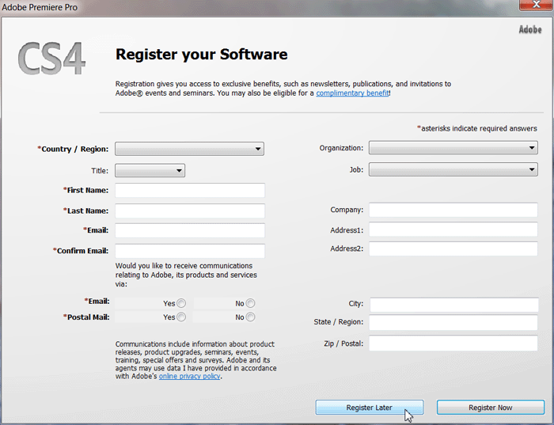
Task: Select No for Postal Mail communications
Action: click(251, 317)
